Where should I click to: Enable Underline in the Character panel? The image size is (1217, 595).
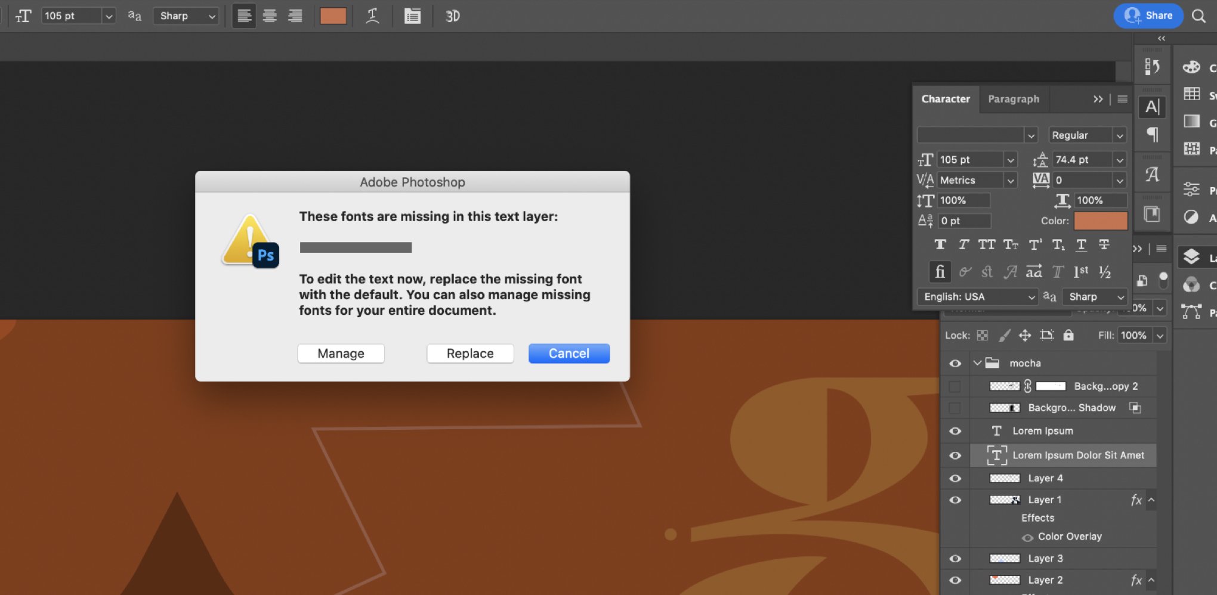[1080, 244]
